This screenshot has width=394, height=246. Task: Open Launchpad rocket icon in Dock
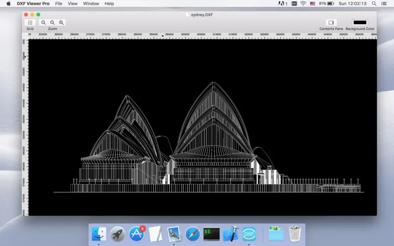(118, 234)
